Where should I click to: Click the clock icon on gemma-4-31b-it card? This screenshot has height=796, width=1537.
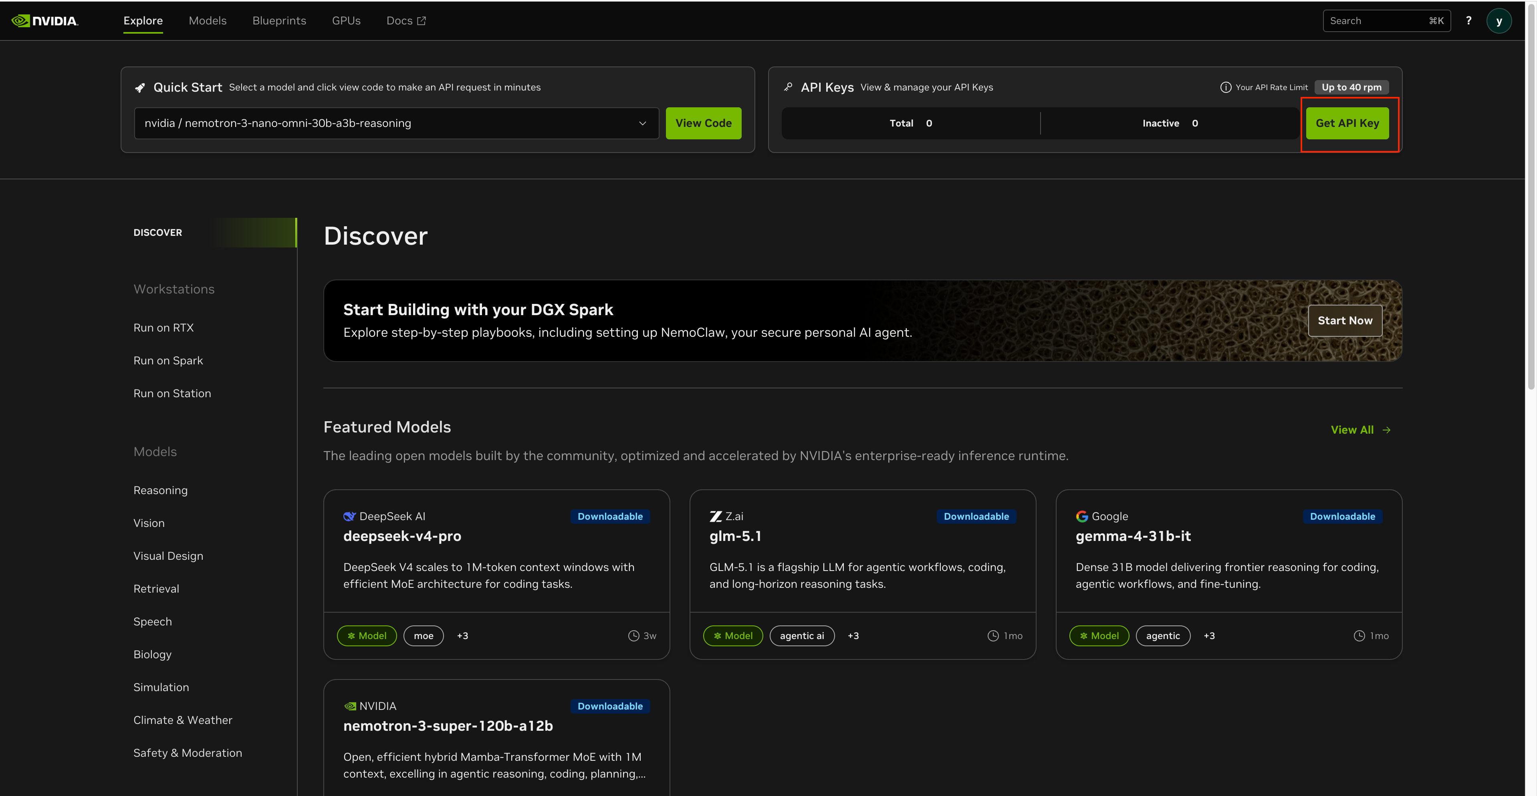[1359, 635]
